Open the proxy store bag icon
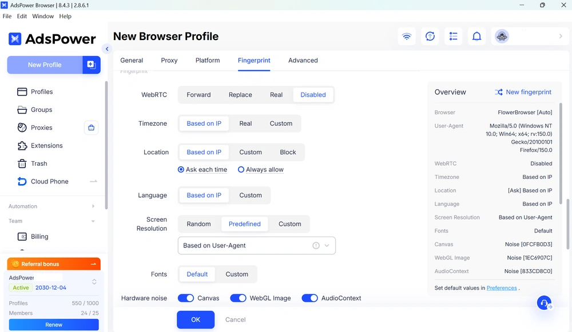The image size is (572, 332). [91, 127]
